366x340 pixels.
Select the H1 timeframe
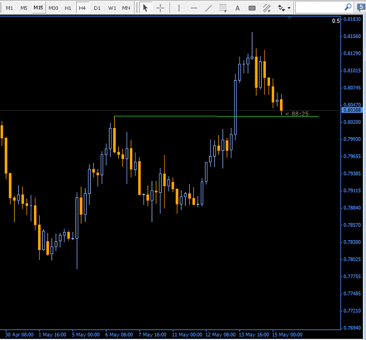(x=68, y=8)
